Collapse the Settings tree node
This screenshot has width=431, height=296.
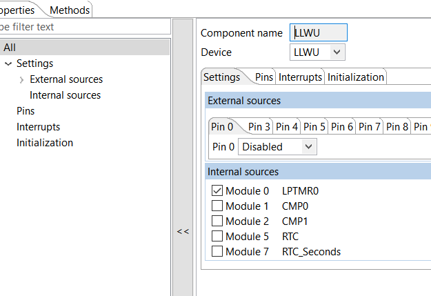tap(8, 64)
